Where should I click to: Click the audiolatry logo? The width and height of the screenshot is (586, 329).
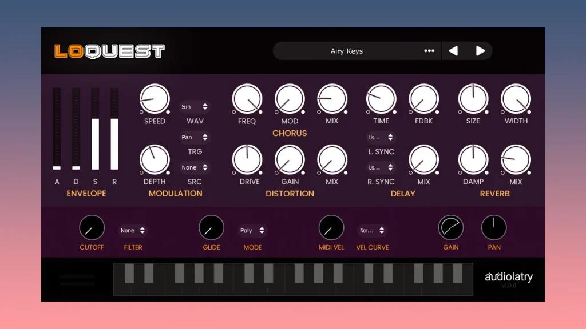click(x=509, y=277)
